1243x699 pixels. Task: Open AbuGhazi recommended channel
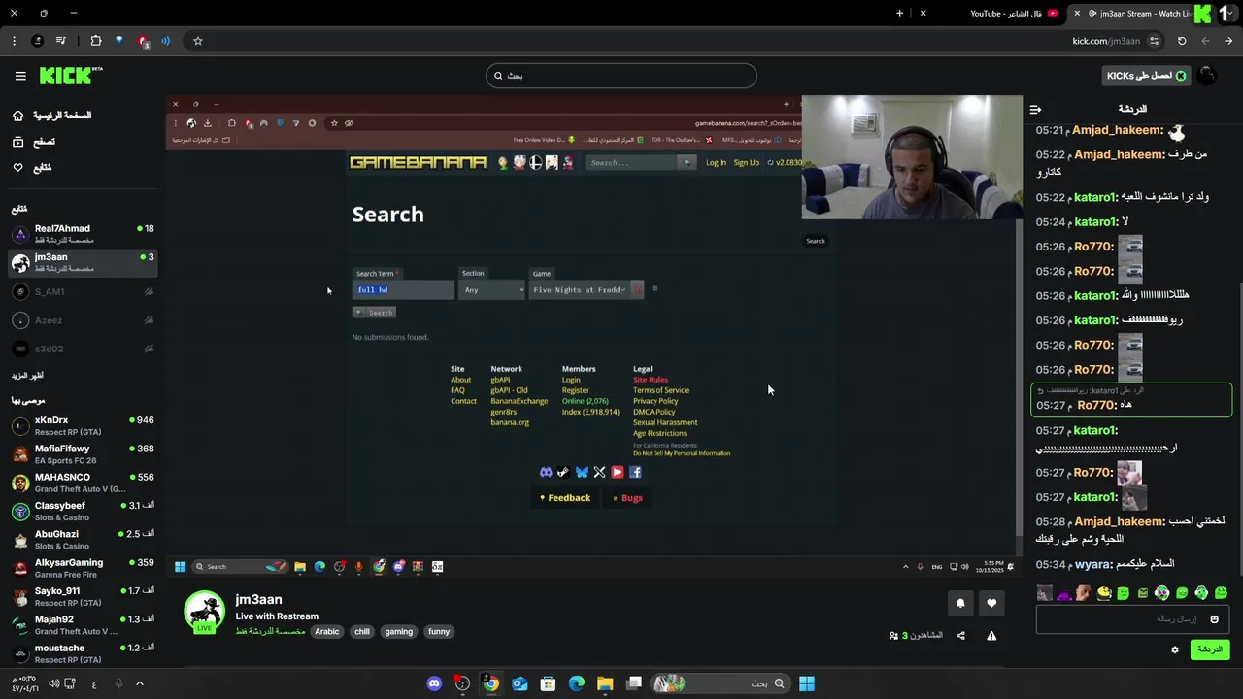tap(82, 540)
